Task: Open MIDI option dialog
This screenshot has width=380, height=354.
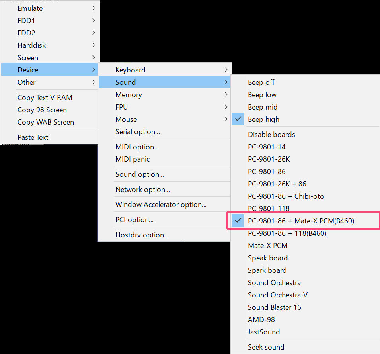Action: coord(165,147)
